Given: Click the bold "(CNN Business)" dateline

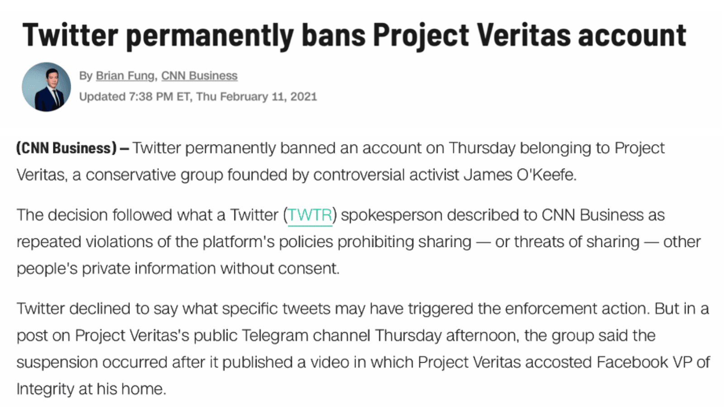Looking at the screenshot, I should 67,148.
